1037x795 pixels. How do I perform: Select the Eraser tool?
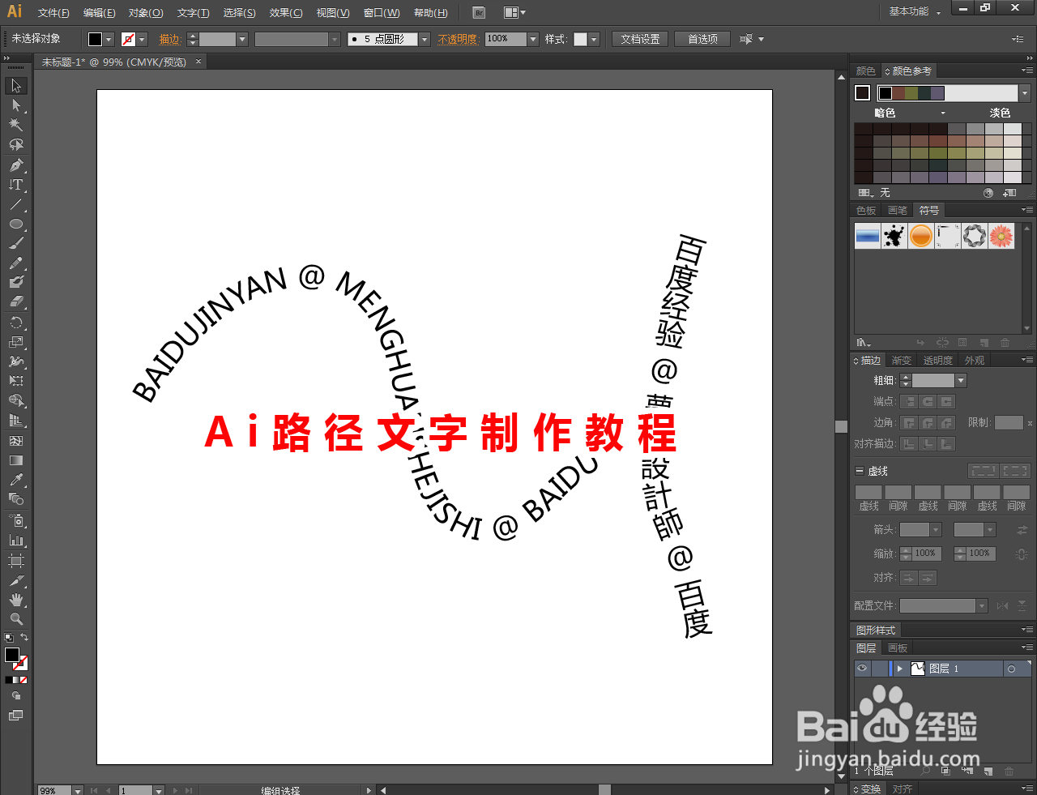tap(15, 301)
